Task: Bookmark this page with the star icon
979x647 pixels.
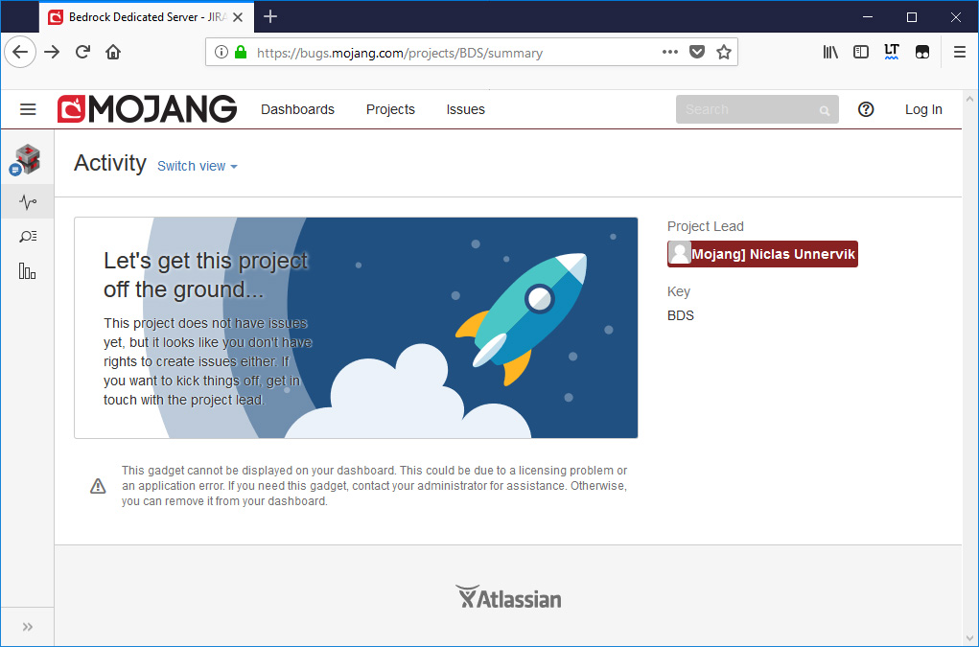Action: pos(724,53)
